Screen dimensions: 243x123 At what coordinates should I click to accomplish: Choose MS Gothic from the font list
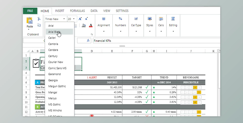(x=59, y=105)
